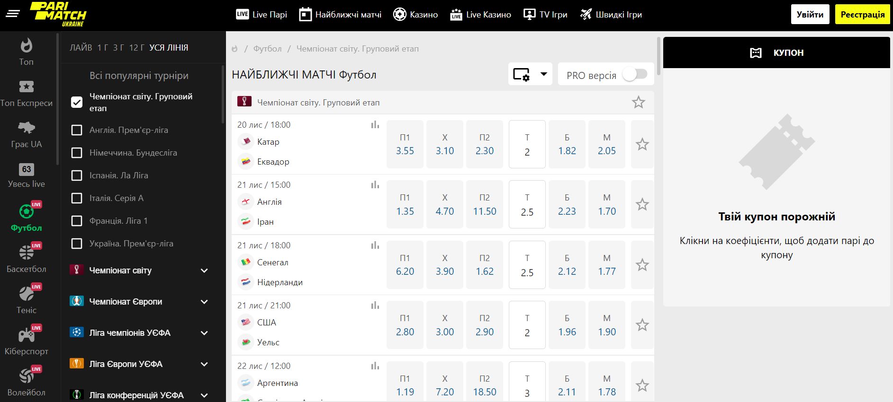Viewport: 893px width, 402px height.
Task: Expand the Чемпіонат Європи section
Action: [x=204, y=302]
